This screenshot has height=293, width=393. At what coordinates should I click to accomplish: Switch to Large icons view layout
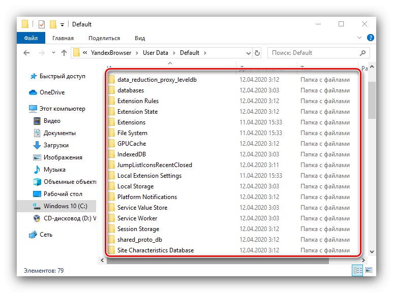[369, 270]
